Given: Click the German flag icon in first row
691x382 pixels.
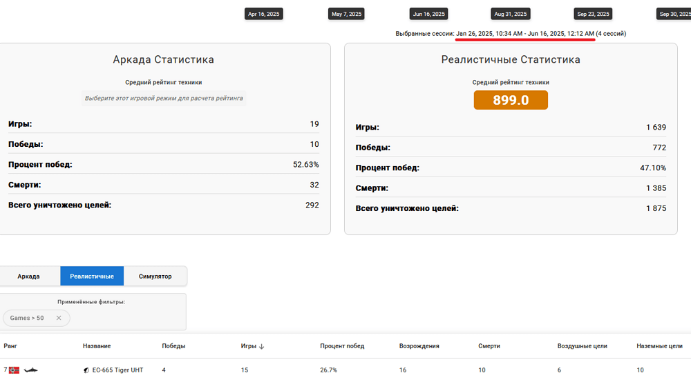Looking at the screenshot, I should pyautogui.click(x=14, y=370).
